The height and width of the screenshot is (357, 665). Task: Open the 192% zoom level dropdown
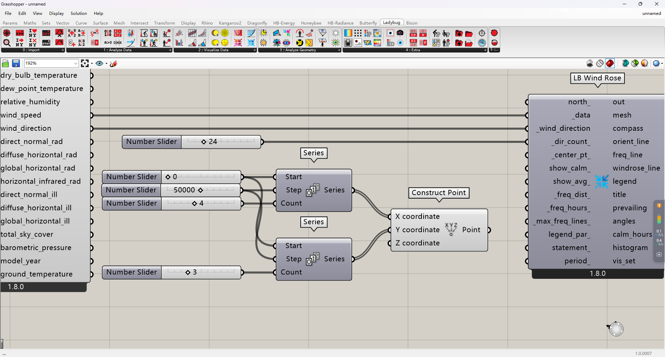tap(76, 63)
